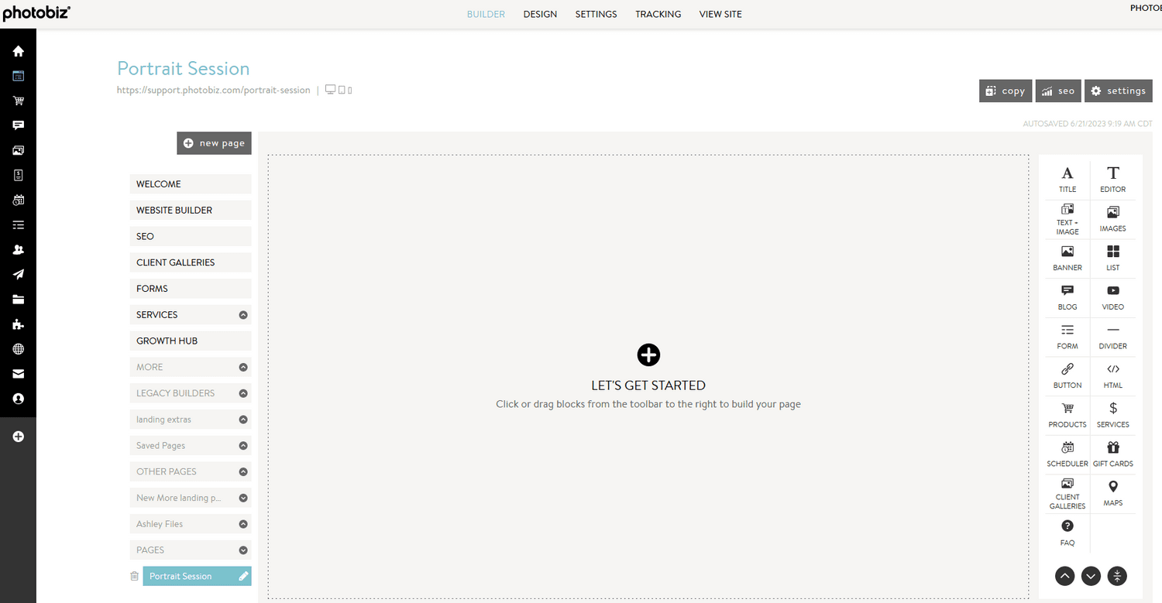Open the seo button
The width and height of the screenshot is (1162, 603).
[1058, 91]
